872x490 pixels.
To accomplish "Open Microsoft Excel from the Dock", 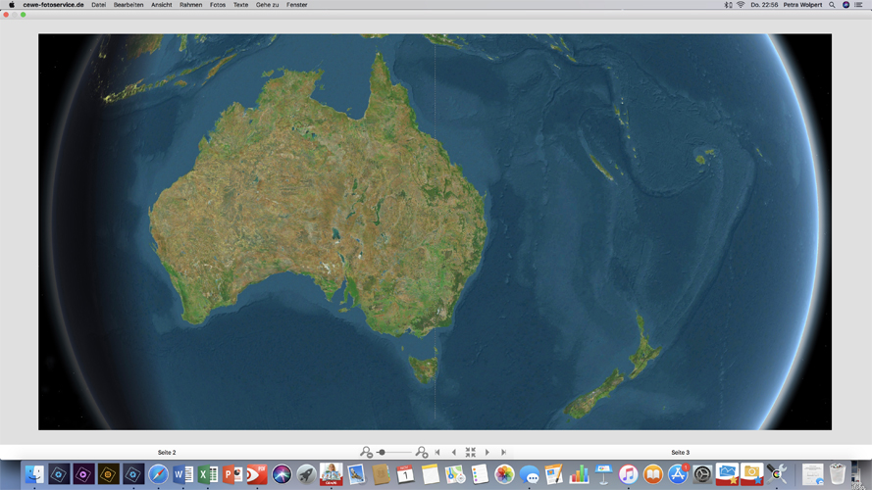I will coord(208,474).
